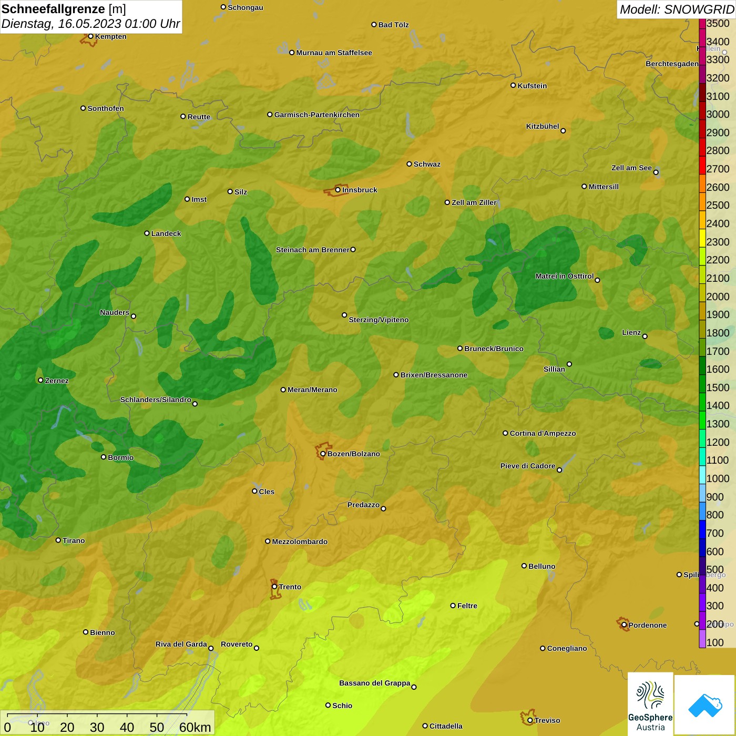The width and height of the screenshot is (736, 736).
Task: Click the "Mezzolombardo" place label
Action: 300,541
